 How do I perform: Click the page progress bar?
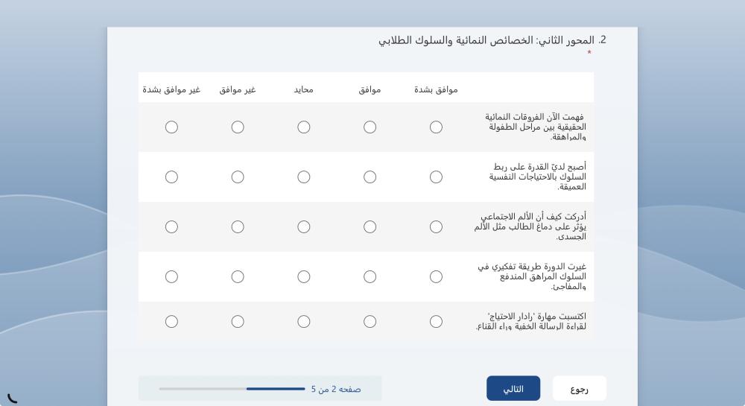(232, 389)
